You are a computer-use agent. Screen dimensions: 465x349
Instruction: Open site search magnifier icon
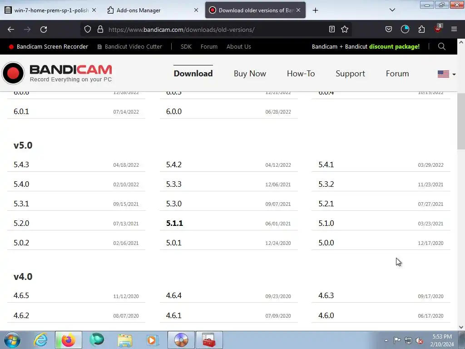point(441,47)
